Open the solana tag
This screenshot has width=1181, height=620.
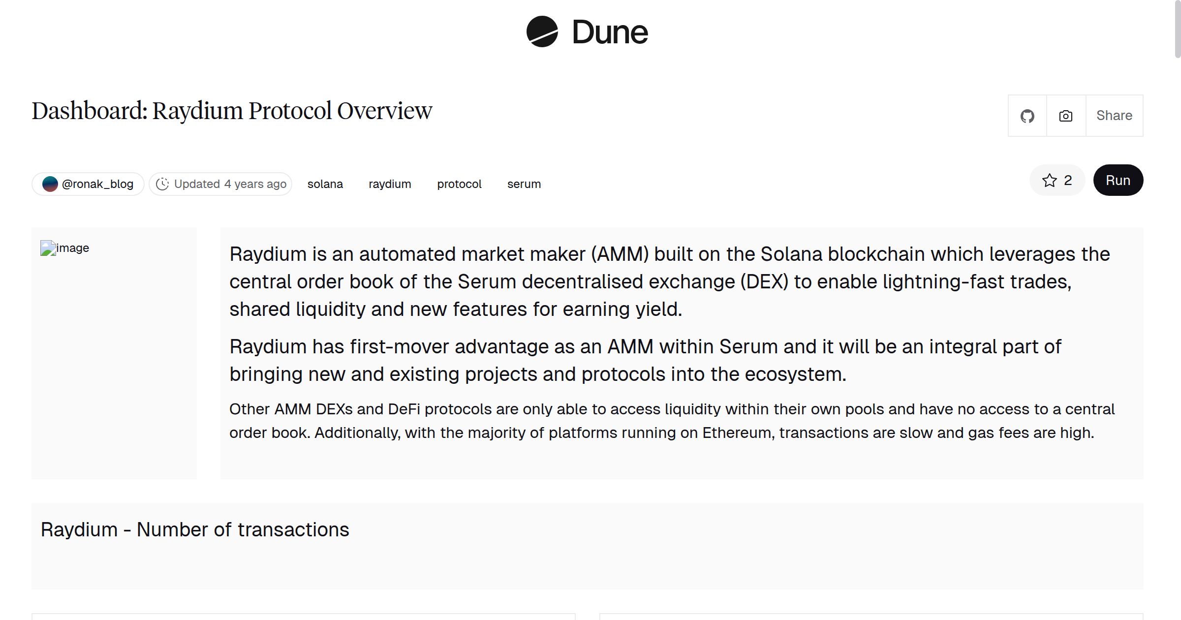coord(325,184)
